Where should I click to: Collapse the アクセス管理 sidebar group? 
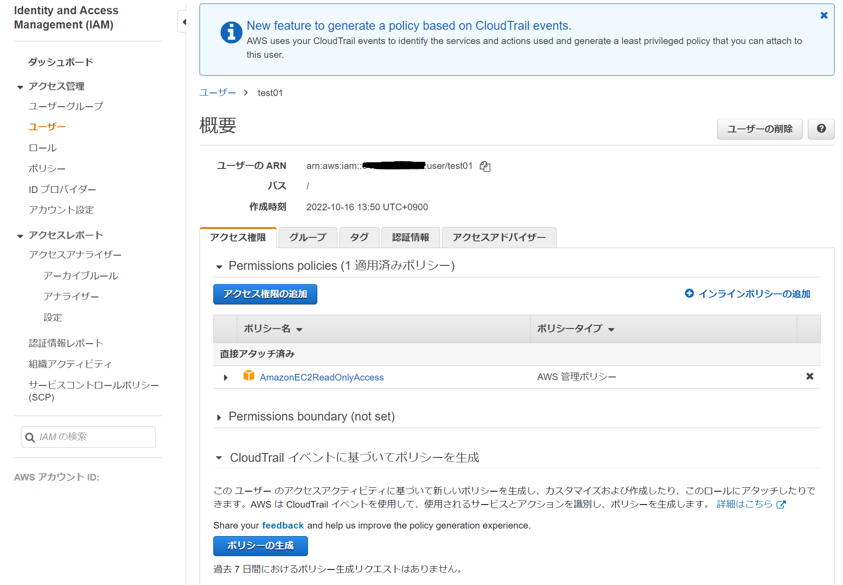[20, 87]
